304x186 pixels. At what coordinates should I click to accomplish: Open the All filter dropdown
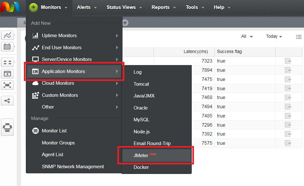pos(247,37)
